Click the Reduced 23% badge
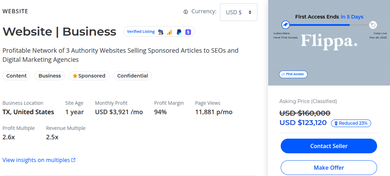390x176 pixels. click(x=351, y=123)
